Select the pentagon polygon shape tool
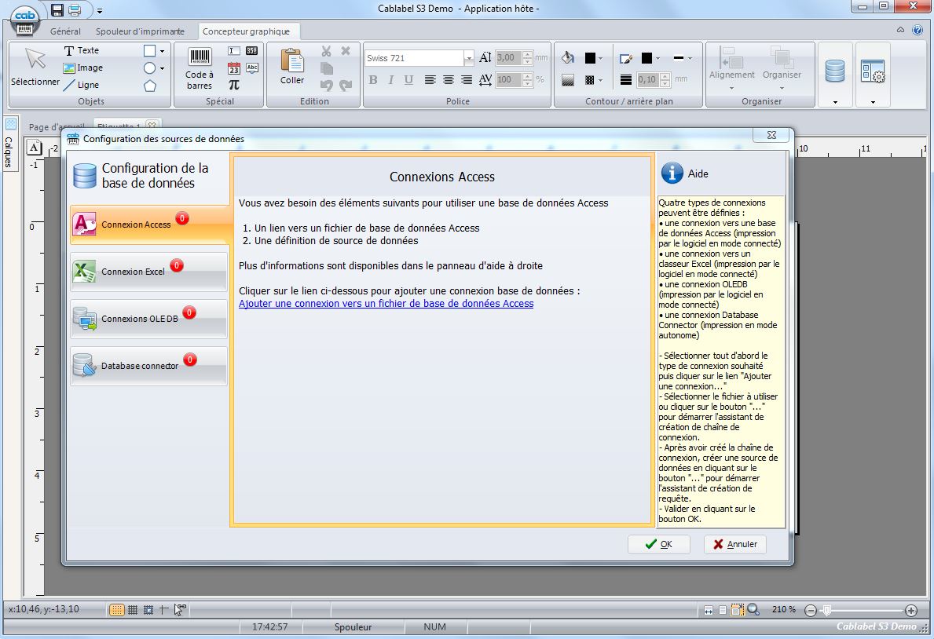The image size is (934, 639). 150,86
